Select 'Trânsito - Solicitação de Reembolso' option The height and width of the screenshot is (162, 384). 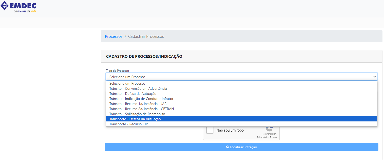click(x=137, y=114)
